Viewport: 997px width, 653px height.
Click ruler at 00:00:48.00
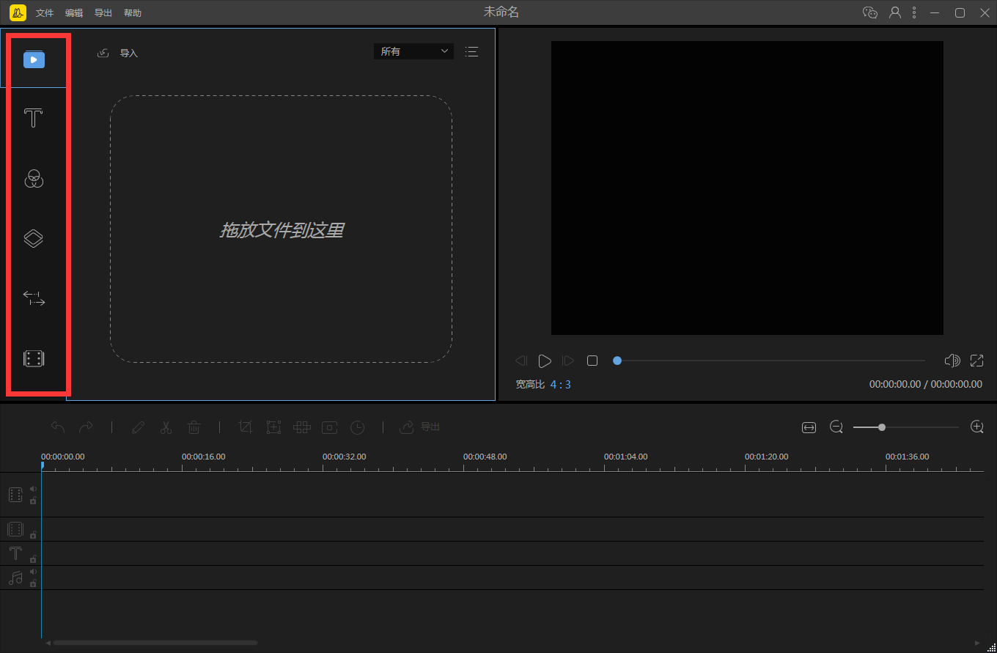pyautogui.click(x=485, y=457)
